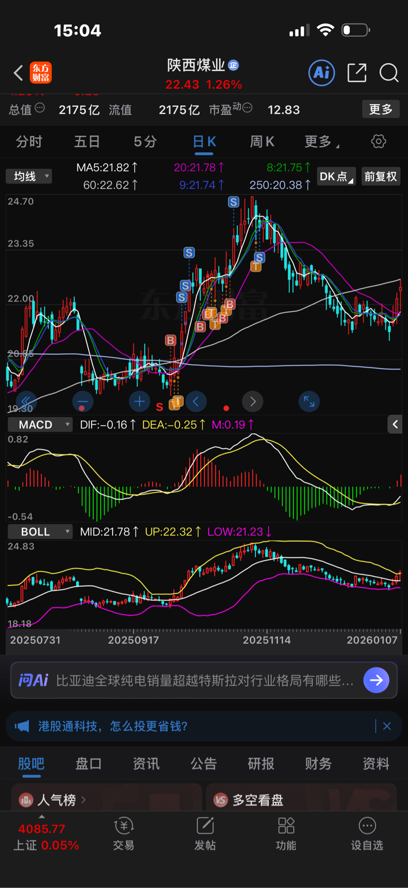Tap the 人气榜 icon
Image resolution: width=408 pixels, height=888 pixels.
pyautogui.click(x=26, y=800)
